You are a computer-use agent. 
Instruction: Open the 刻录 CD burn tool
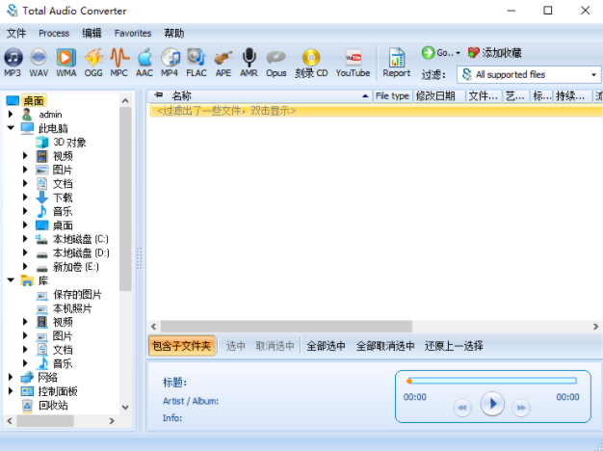(311, 62)
